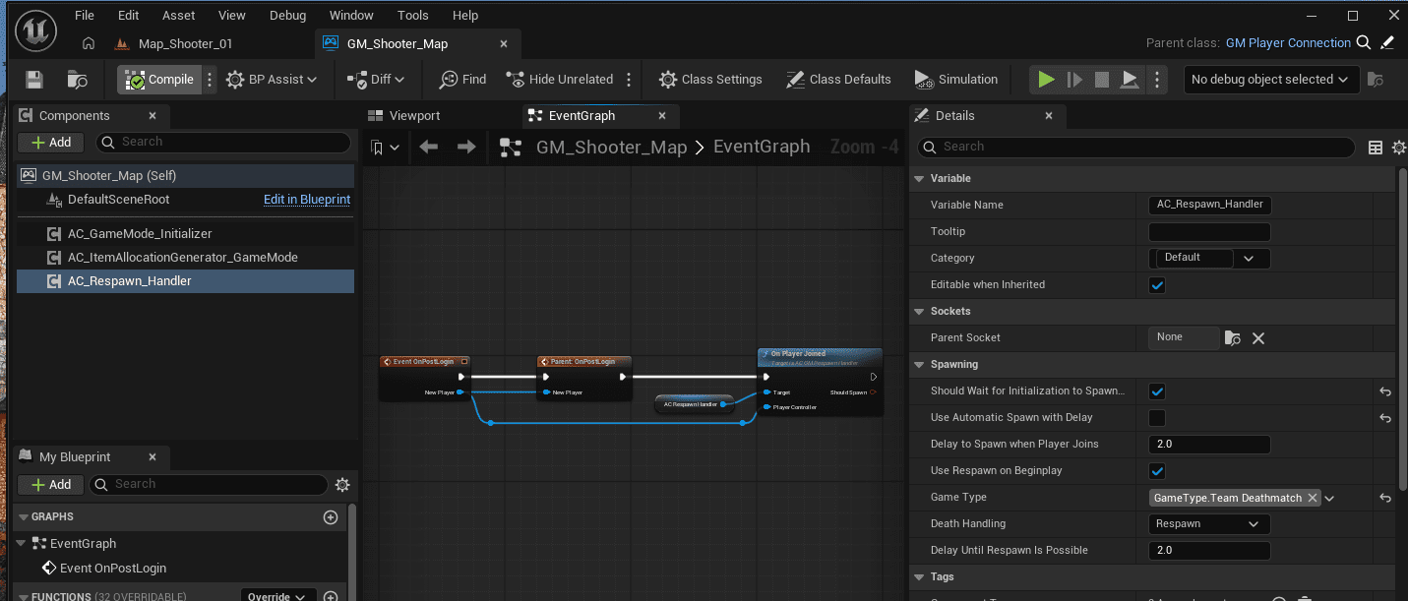Click the Save blueprint floppy icon
This screenshot has height=601, width=1408.
pyautogui.click(x=34, y=80)
